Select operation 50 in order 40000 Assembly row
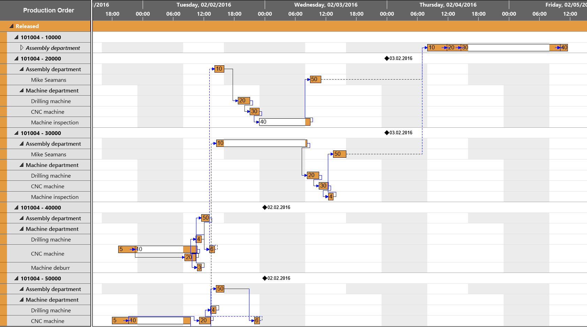This screenshot has height=327, width=587. [x=205, y=218]
